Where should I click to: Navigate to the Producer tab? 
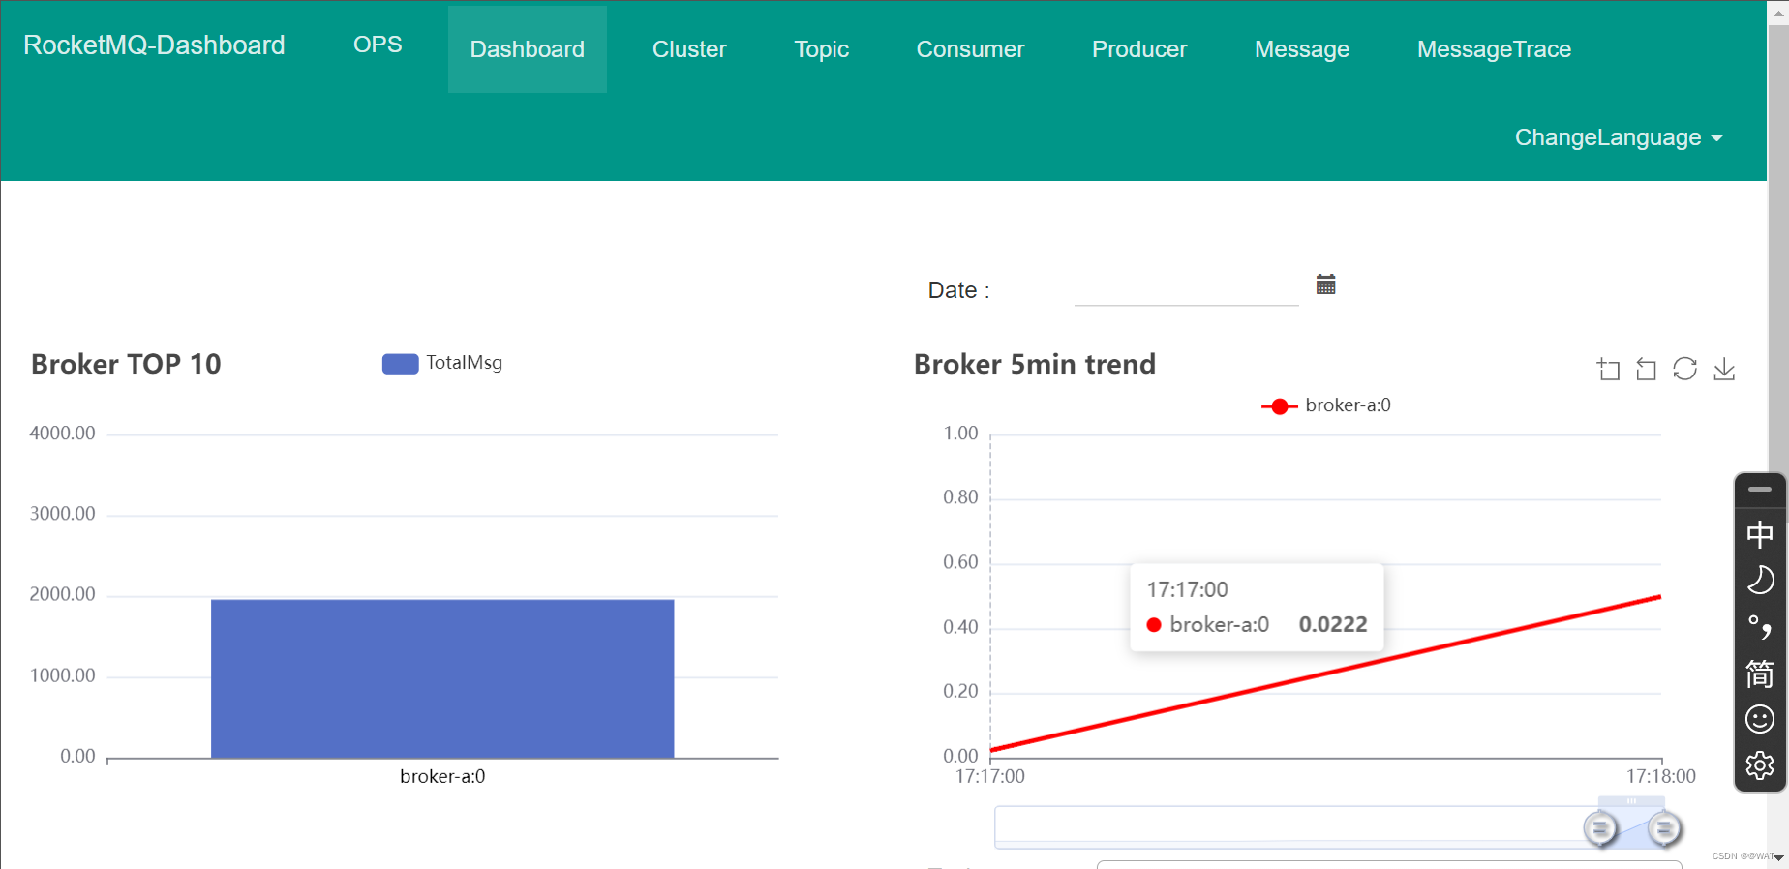click(1139, 49)
